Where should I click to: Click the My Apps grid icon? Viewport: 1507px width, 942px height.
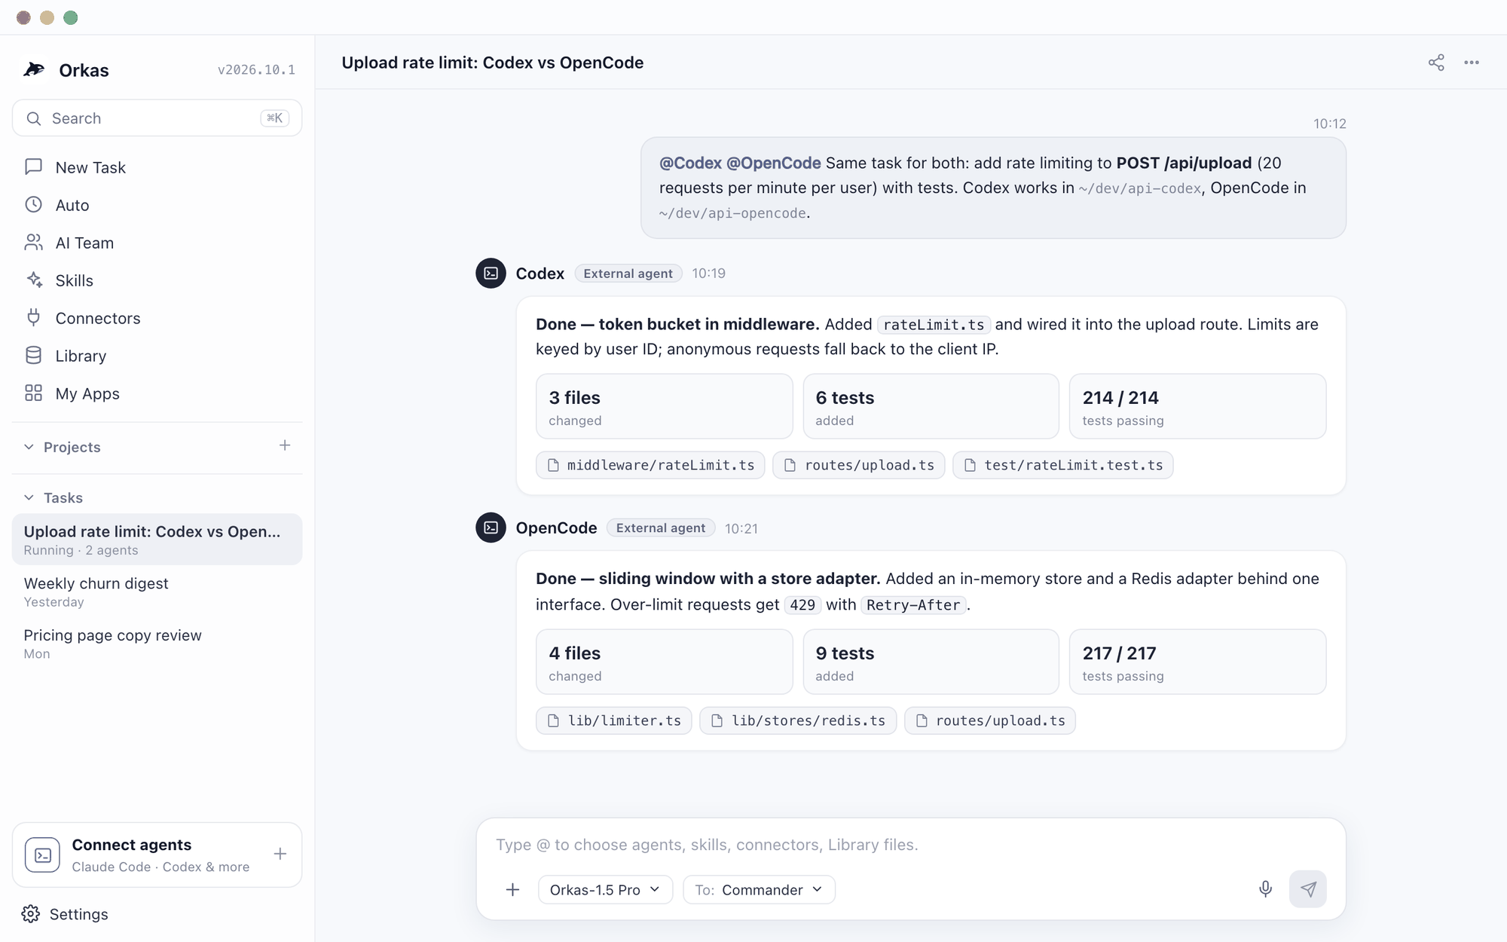click(33, 393)
